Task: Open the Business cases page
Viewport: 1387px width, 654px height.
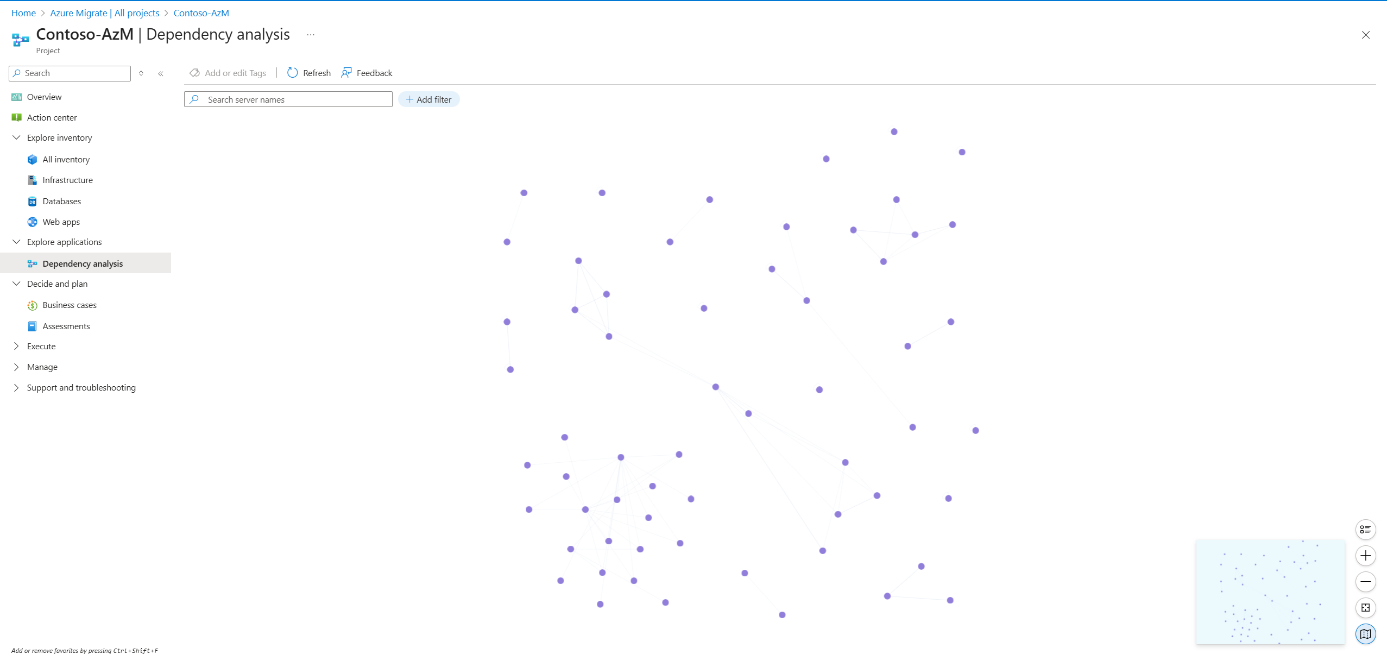Action: pos(69,305)
